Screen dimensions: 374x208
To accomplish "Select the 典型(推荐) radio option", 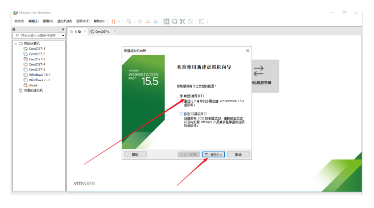I will pyautogui.click(x=181, y=96).
